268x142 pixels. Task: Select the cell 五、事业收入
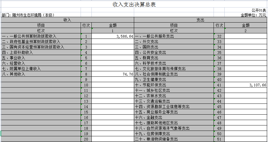(x=41, y=58)
